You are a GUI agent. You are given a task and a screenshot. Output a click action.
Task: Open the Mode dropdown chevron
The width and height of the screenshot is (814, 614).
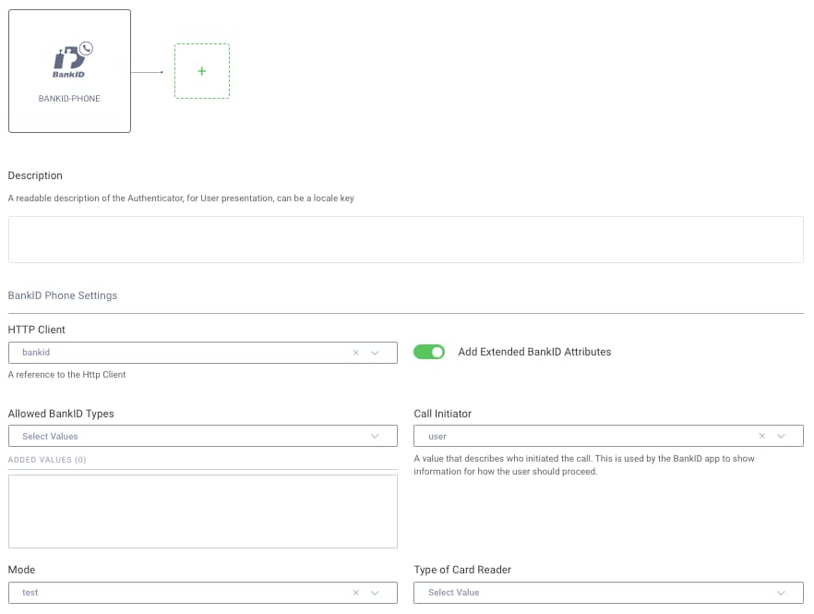click(x=376, y=593)
